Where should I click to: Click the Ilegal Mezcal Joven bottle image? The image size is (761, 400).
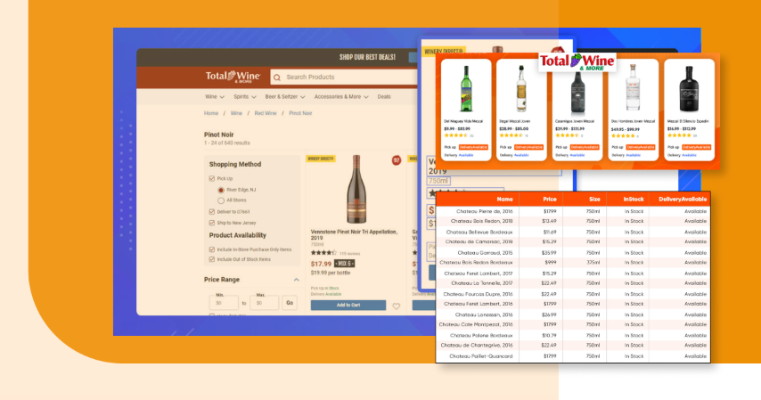[x=520, y=89]
